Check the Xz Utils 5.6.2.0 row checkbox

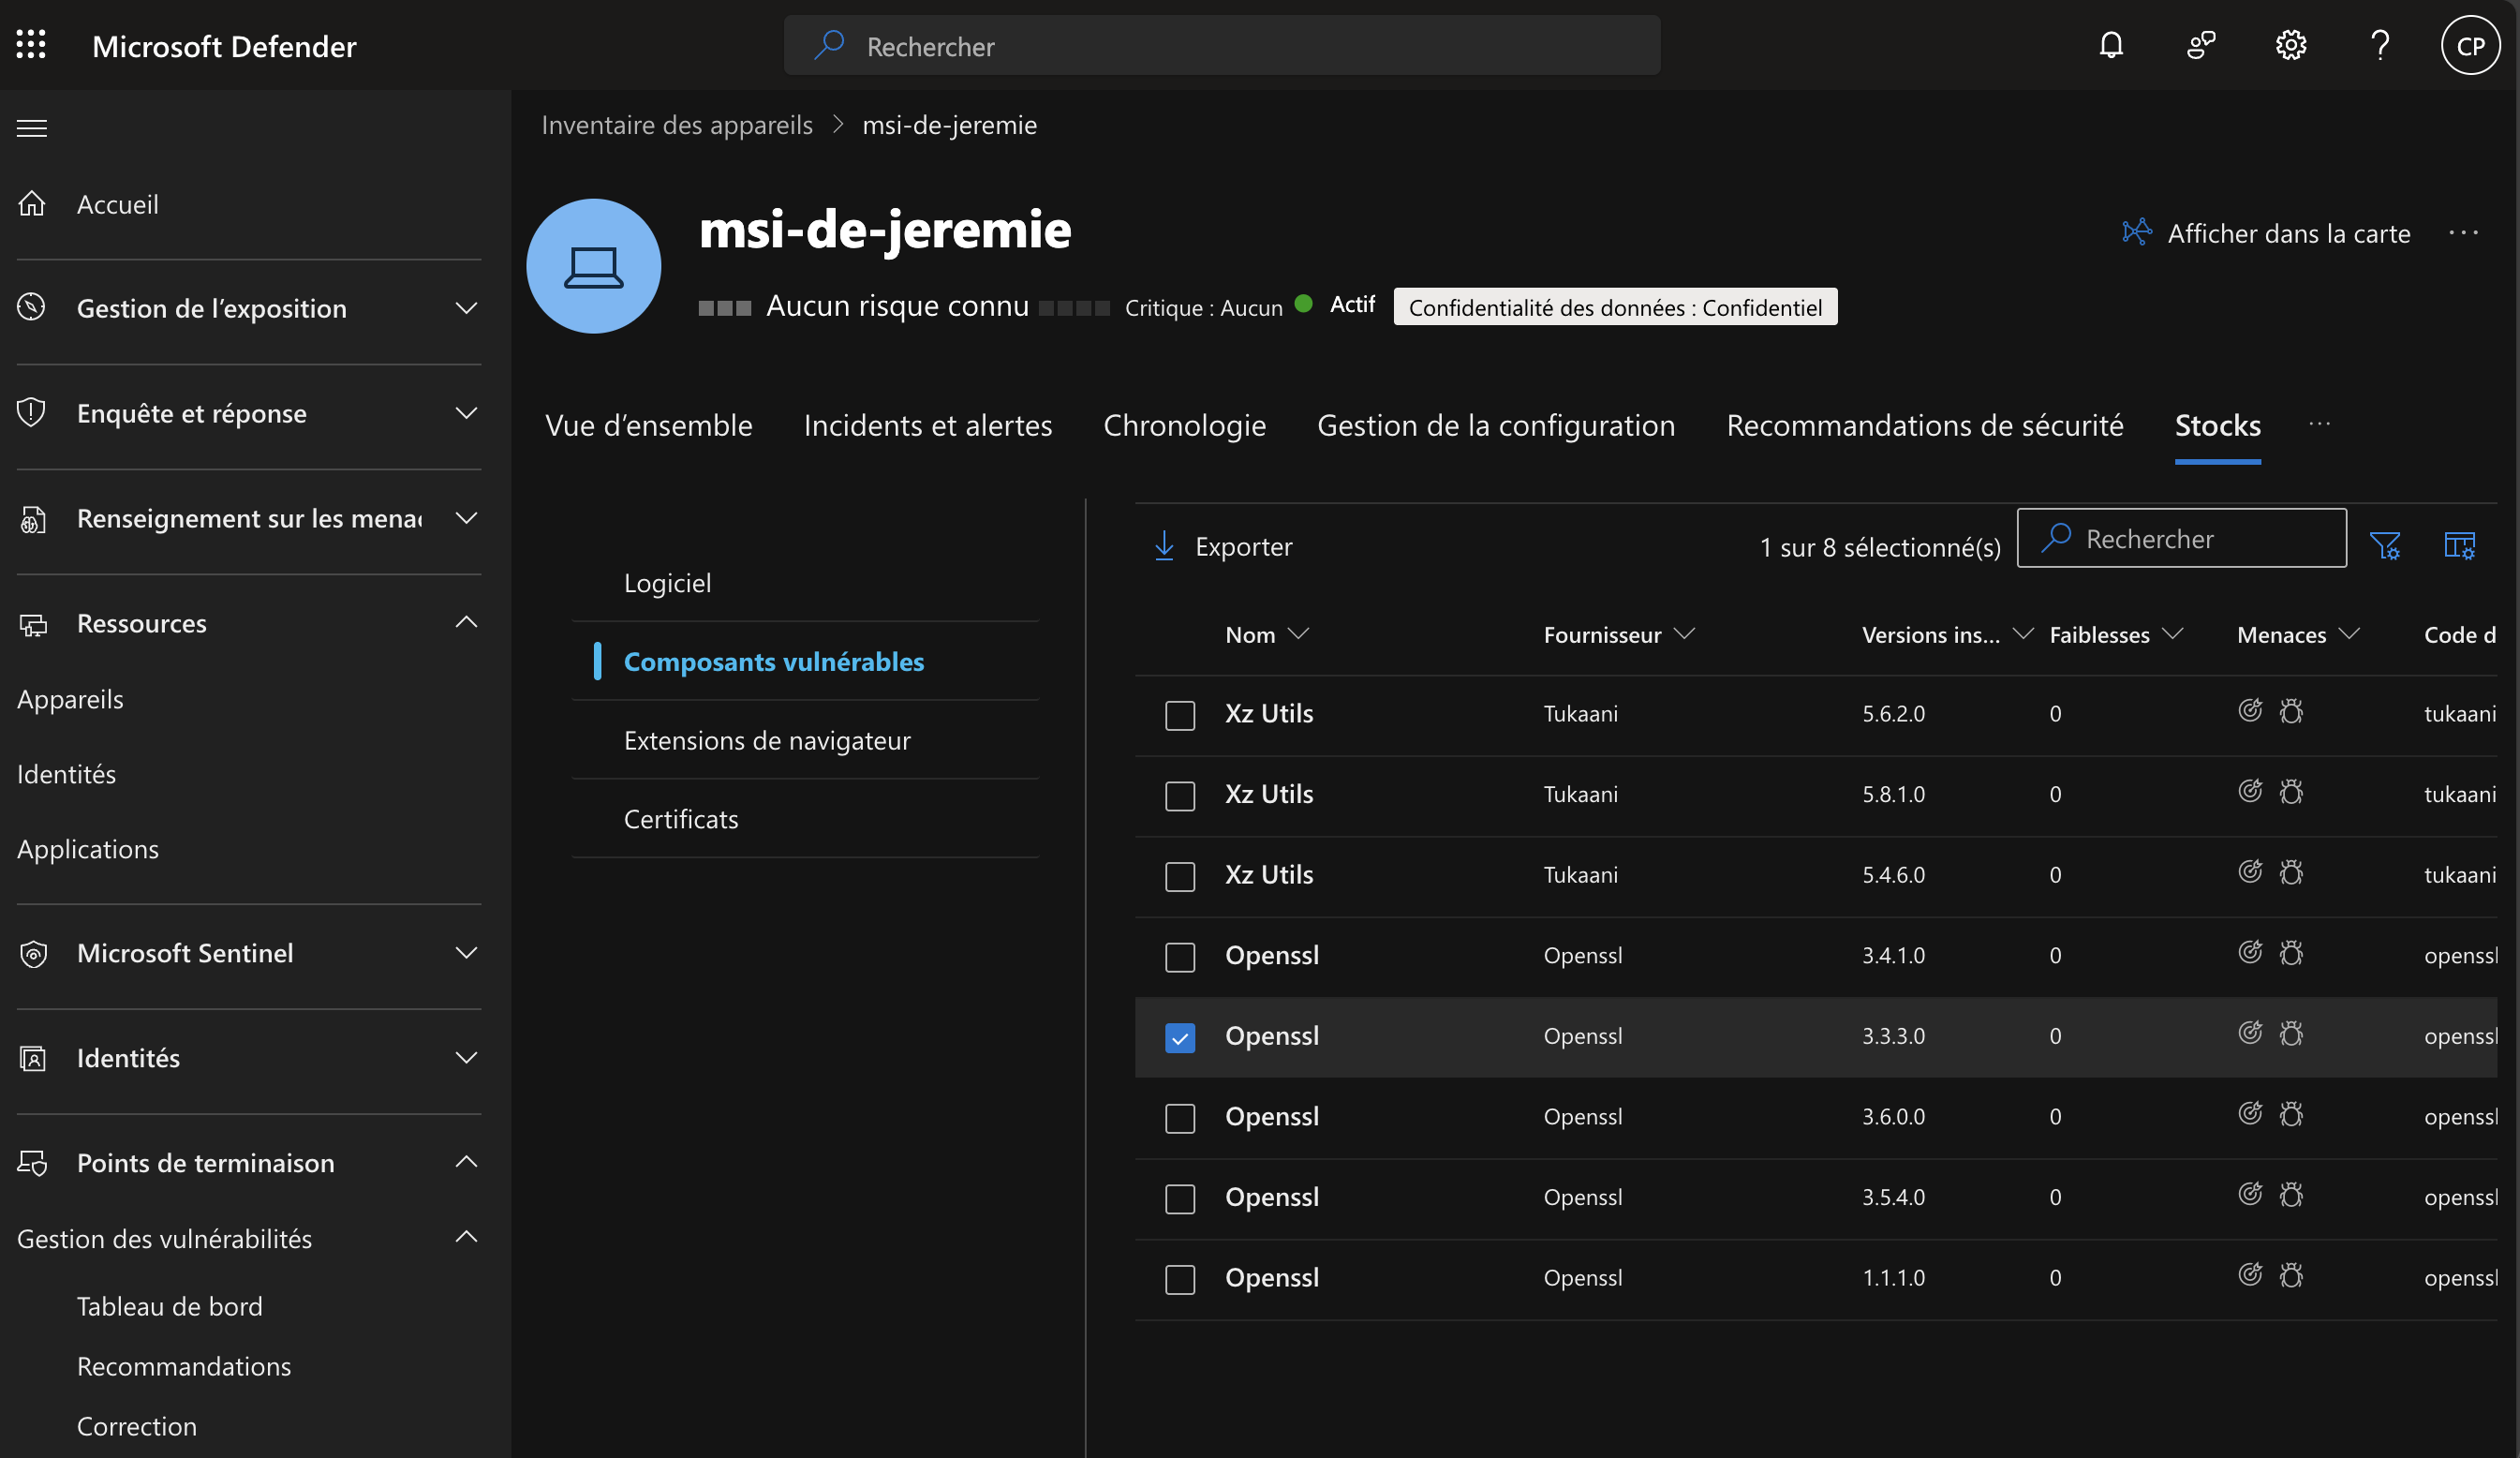point(1180,715)
